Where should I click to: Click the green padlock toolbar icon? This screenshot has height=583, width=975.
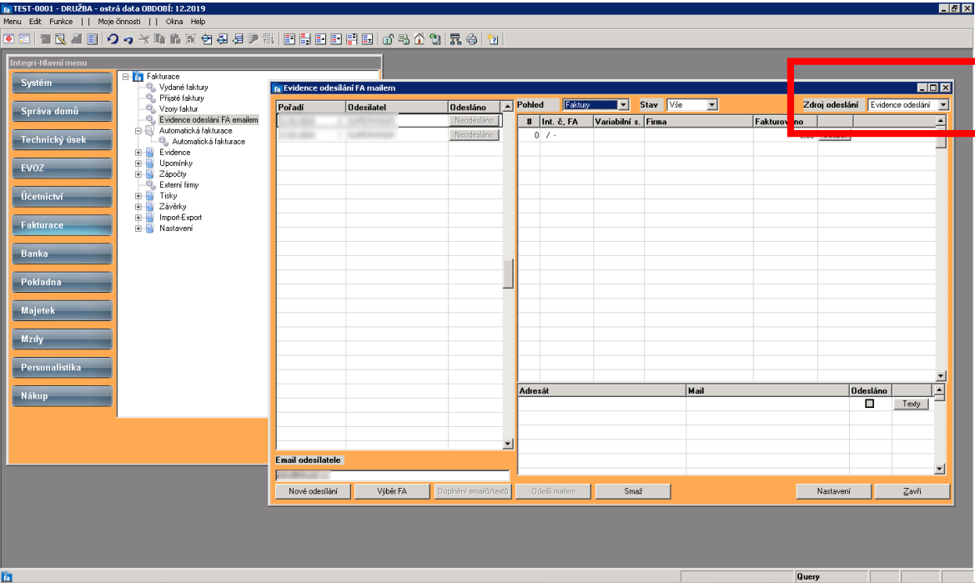(388, 39)
